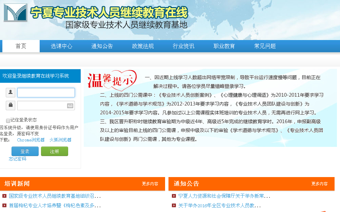Enable the 记住登录状态 checkbox
This screenshot has width=340, height=212.
coord(8,120)
